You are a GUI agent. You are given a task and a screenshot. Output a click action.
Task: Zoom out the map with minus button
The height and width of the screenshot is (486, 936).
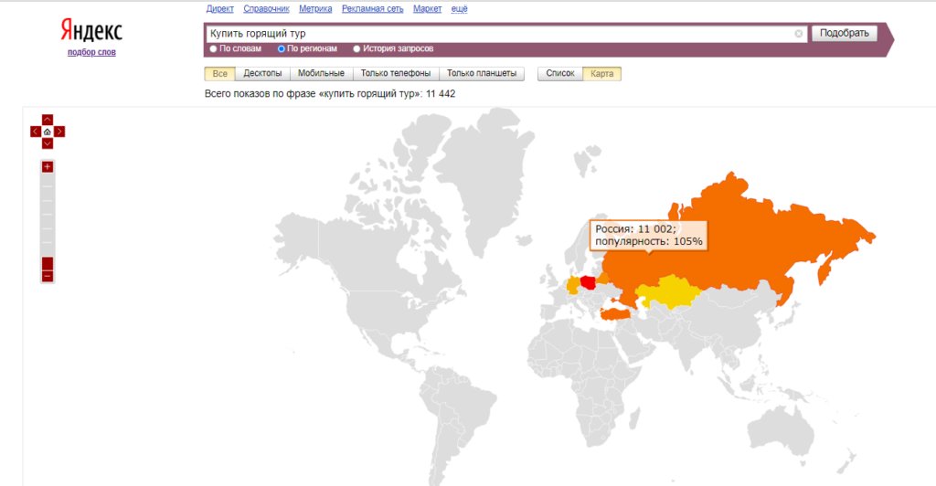coord(48,276)
